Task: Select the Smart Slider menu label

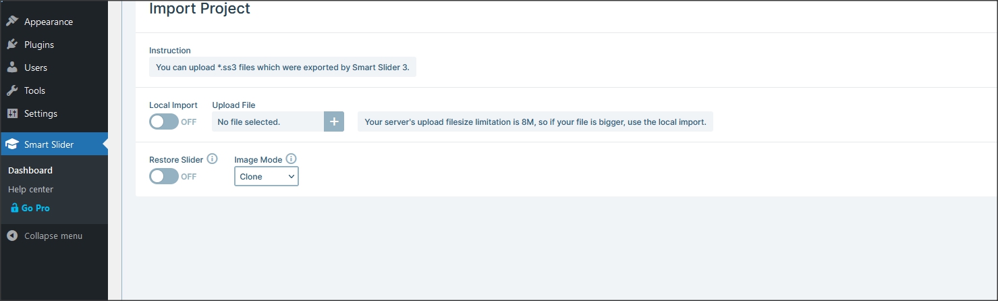Action: pyautogui.click(x=49, y=144)
